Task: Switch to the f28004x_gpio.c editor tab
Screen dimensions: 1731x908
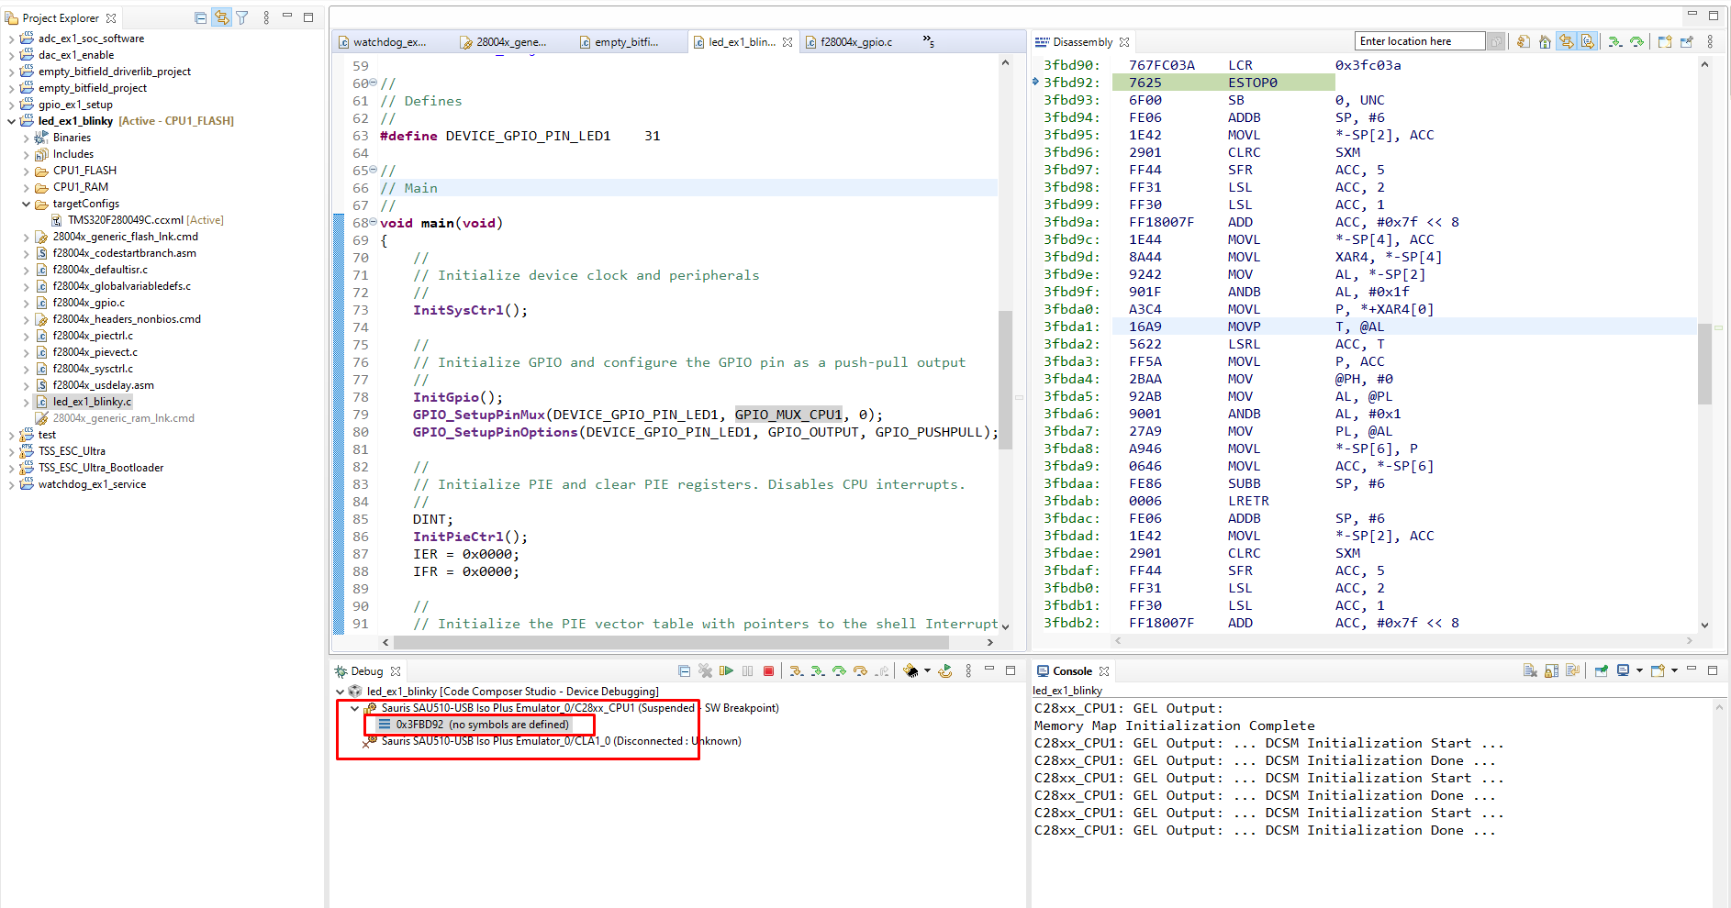Action: tap(855, 42)
